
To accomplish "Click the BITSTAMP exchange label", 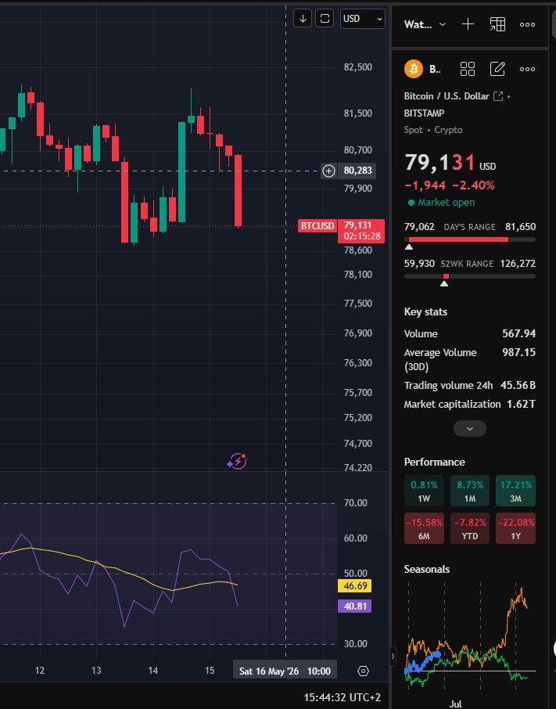I will [424, 113].
